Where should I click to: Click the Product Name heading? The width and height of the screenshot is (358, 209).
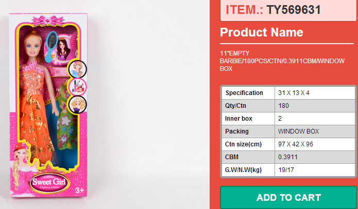pyautogui.click(x=262, y=32)
